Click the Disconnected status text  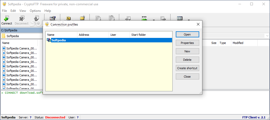coord(55,117)
